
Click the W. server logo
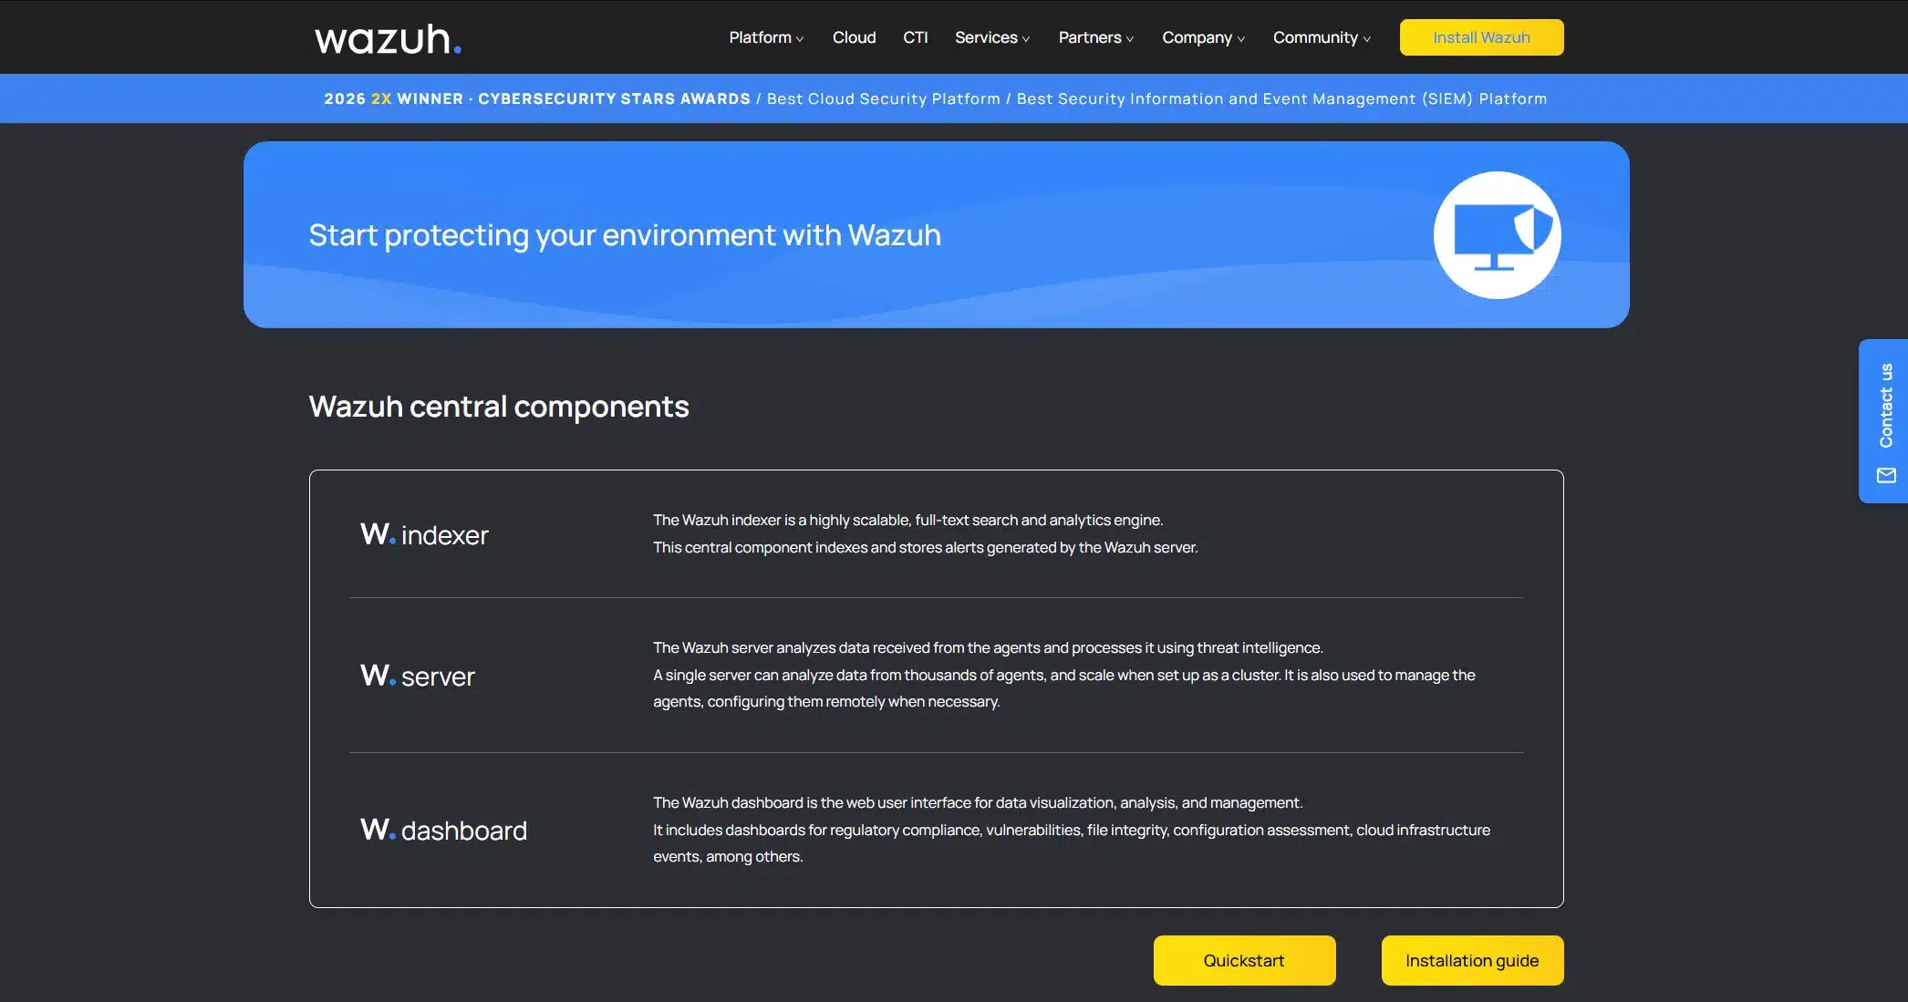coord(418,676)
